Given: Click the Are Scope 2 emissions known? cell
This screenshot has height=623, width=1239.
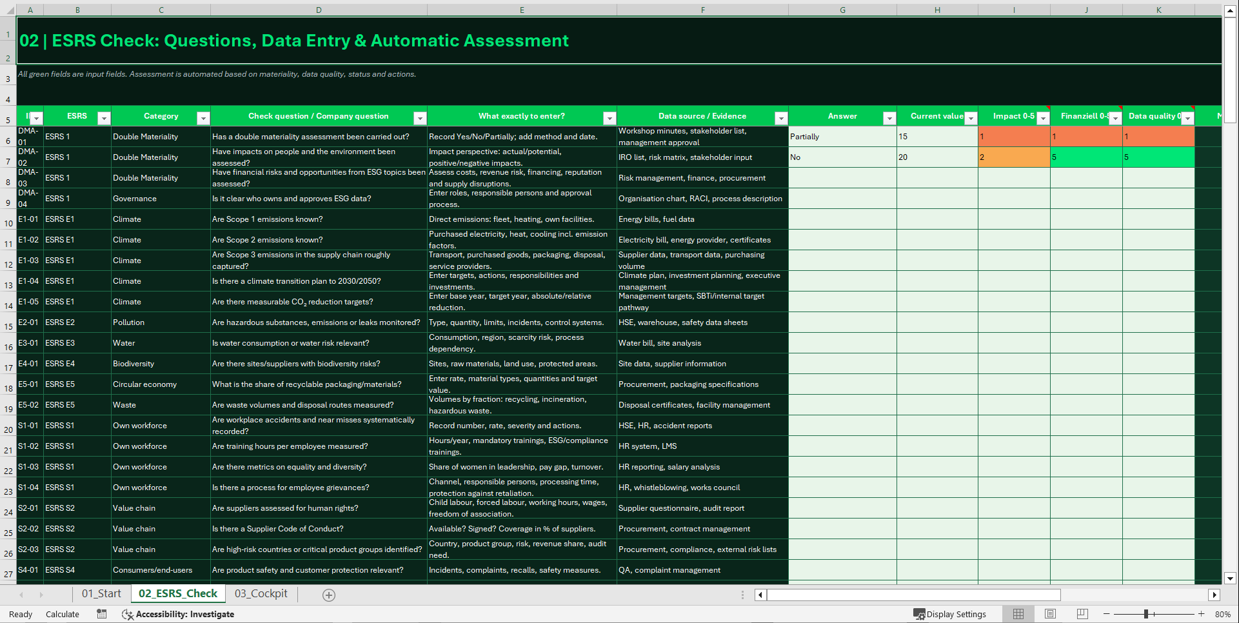Looking at the screenshot, I should 319,240.
